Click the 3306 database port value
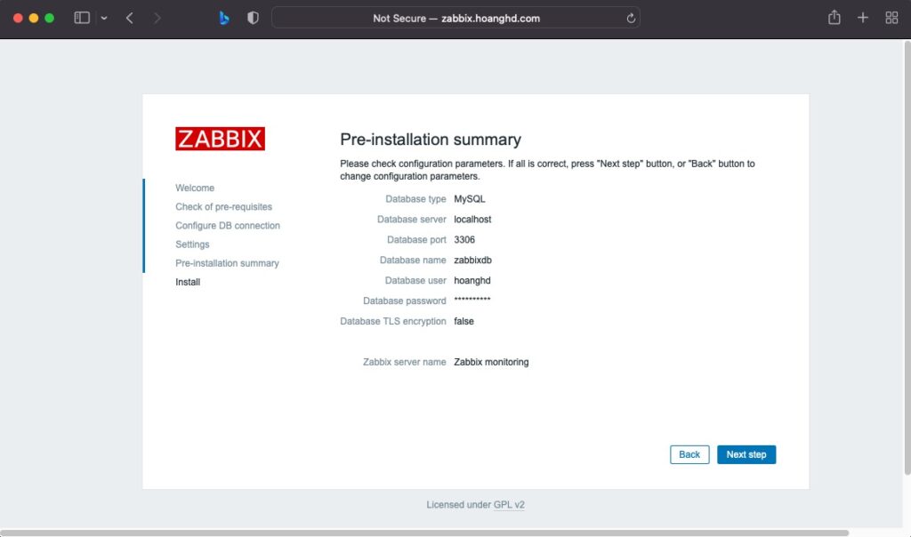This screenshot has height=537, width=911. 464,240
